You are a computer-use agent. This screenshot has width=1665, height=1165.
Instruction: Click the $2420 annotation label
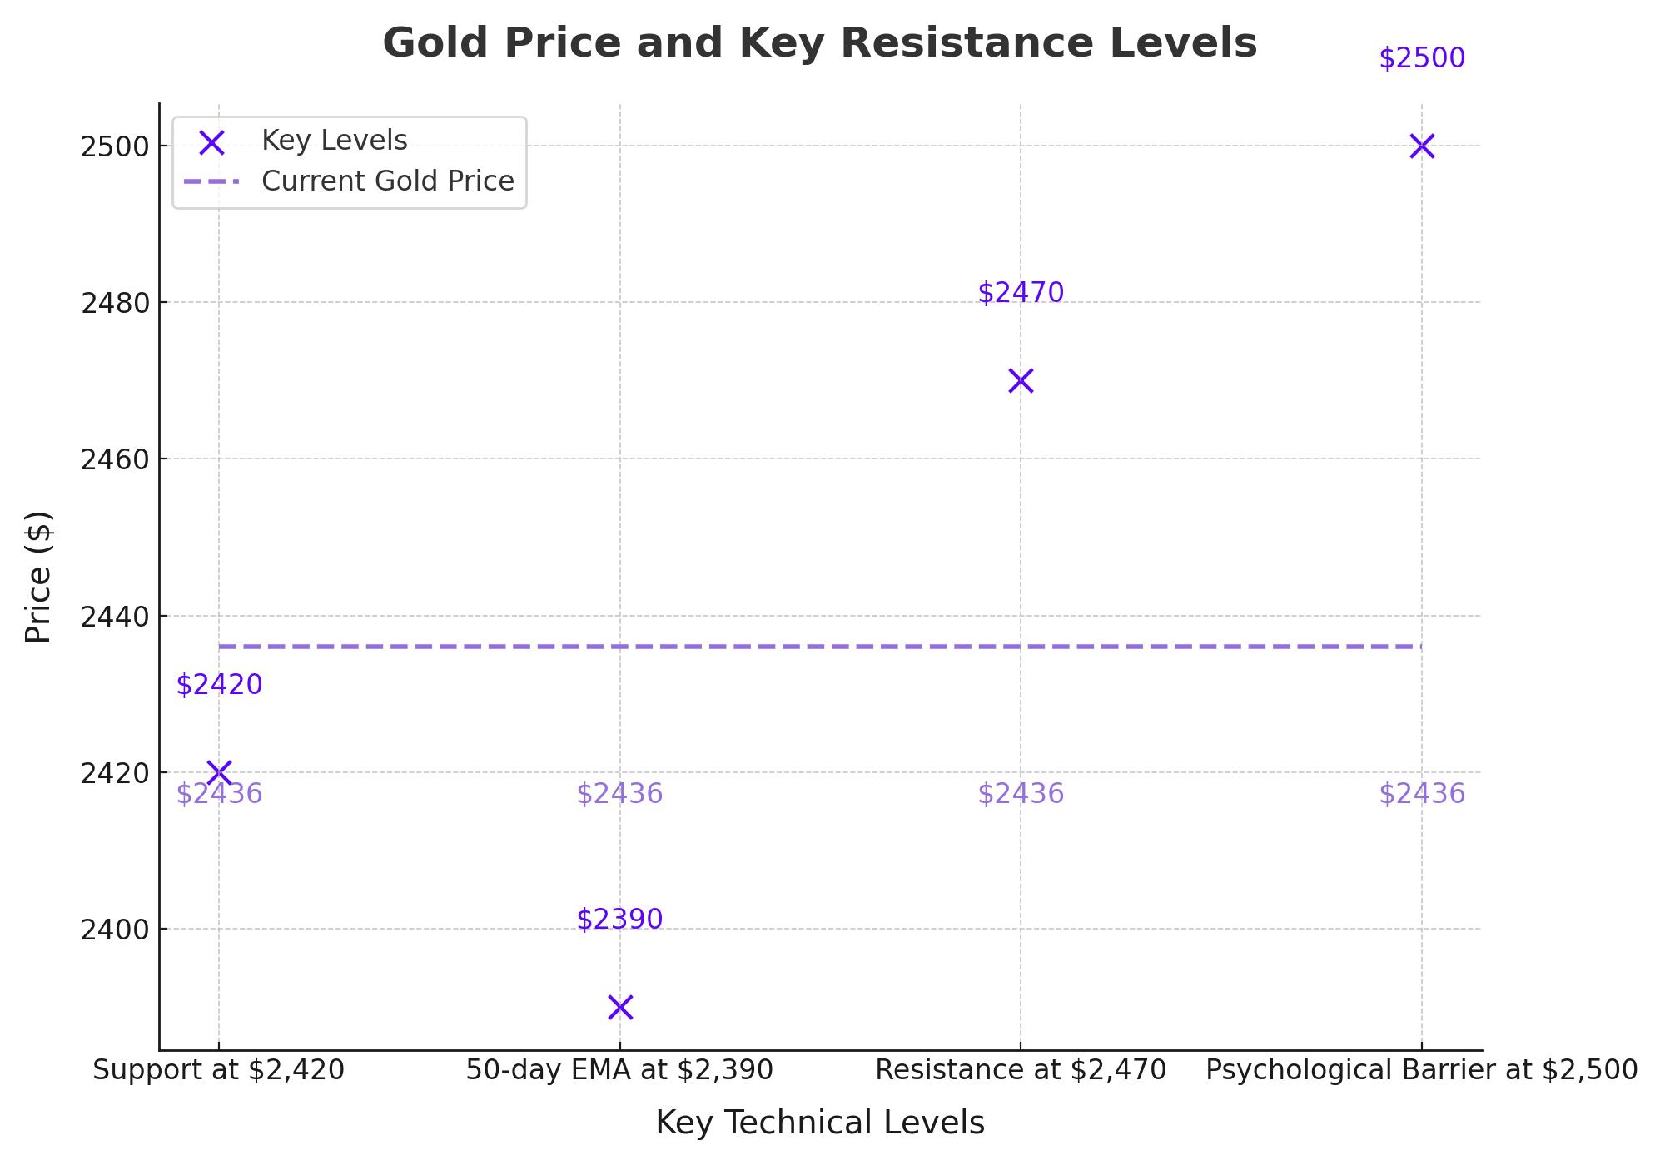pos(219,685)
